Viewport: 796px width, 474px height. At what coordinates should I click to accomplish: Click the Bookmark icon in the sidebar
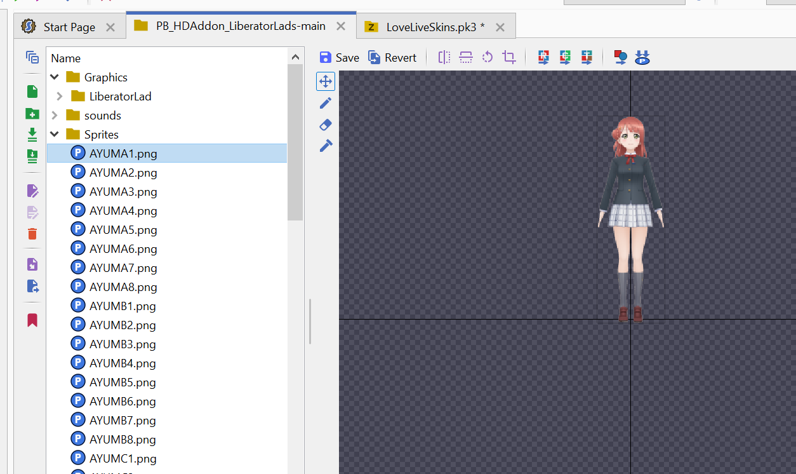(32, 320)
